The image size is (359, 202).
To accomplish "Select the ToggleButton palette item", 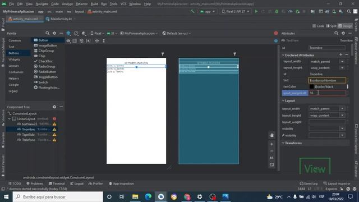I will tap(48, 77).
